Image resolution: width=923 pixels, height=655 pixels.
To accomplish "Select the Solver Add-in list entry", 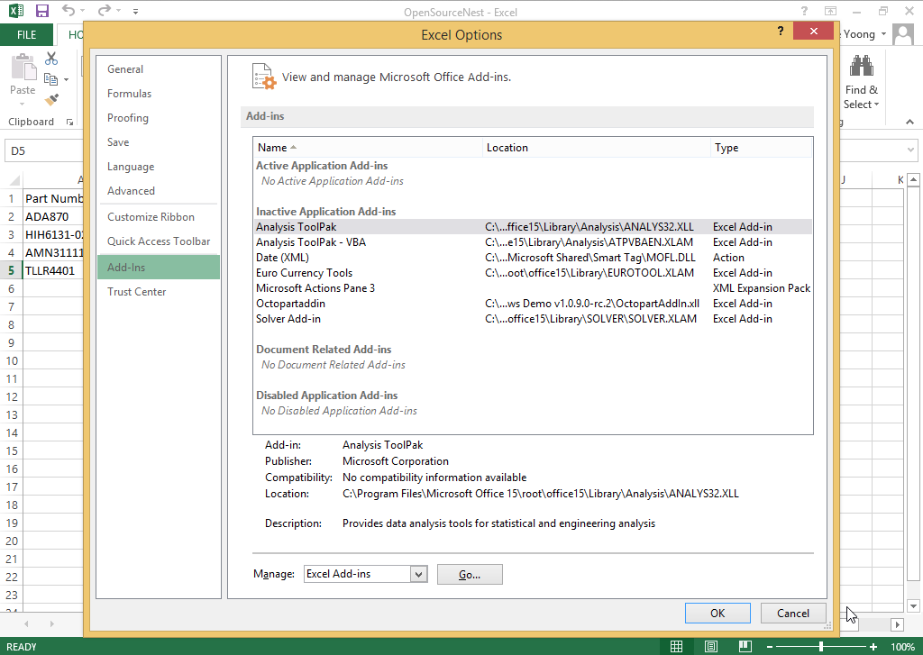I will (x=288, y=319).
